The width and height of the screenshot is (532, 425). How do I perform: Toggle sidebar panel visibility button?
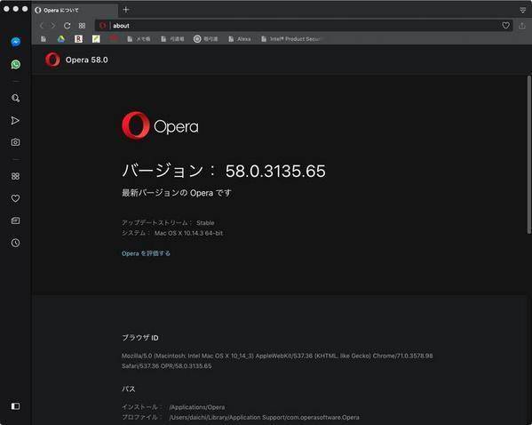click(x=15, y=406)
